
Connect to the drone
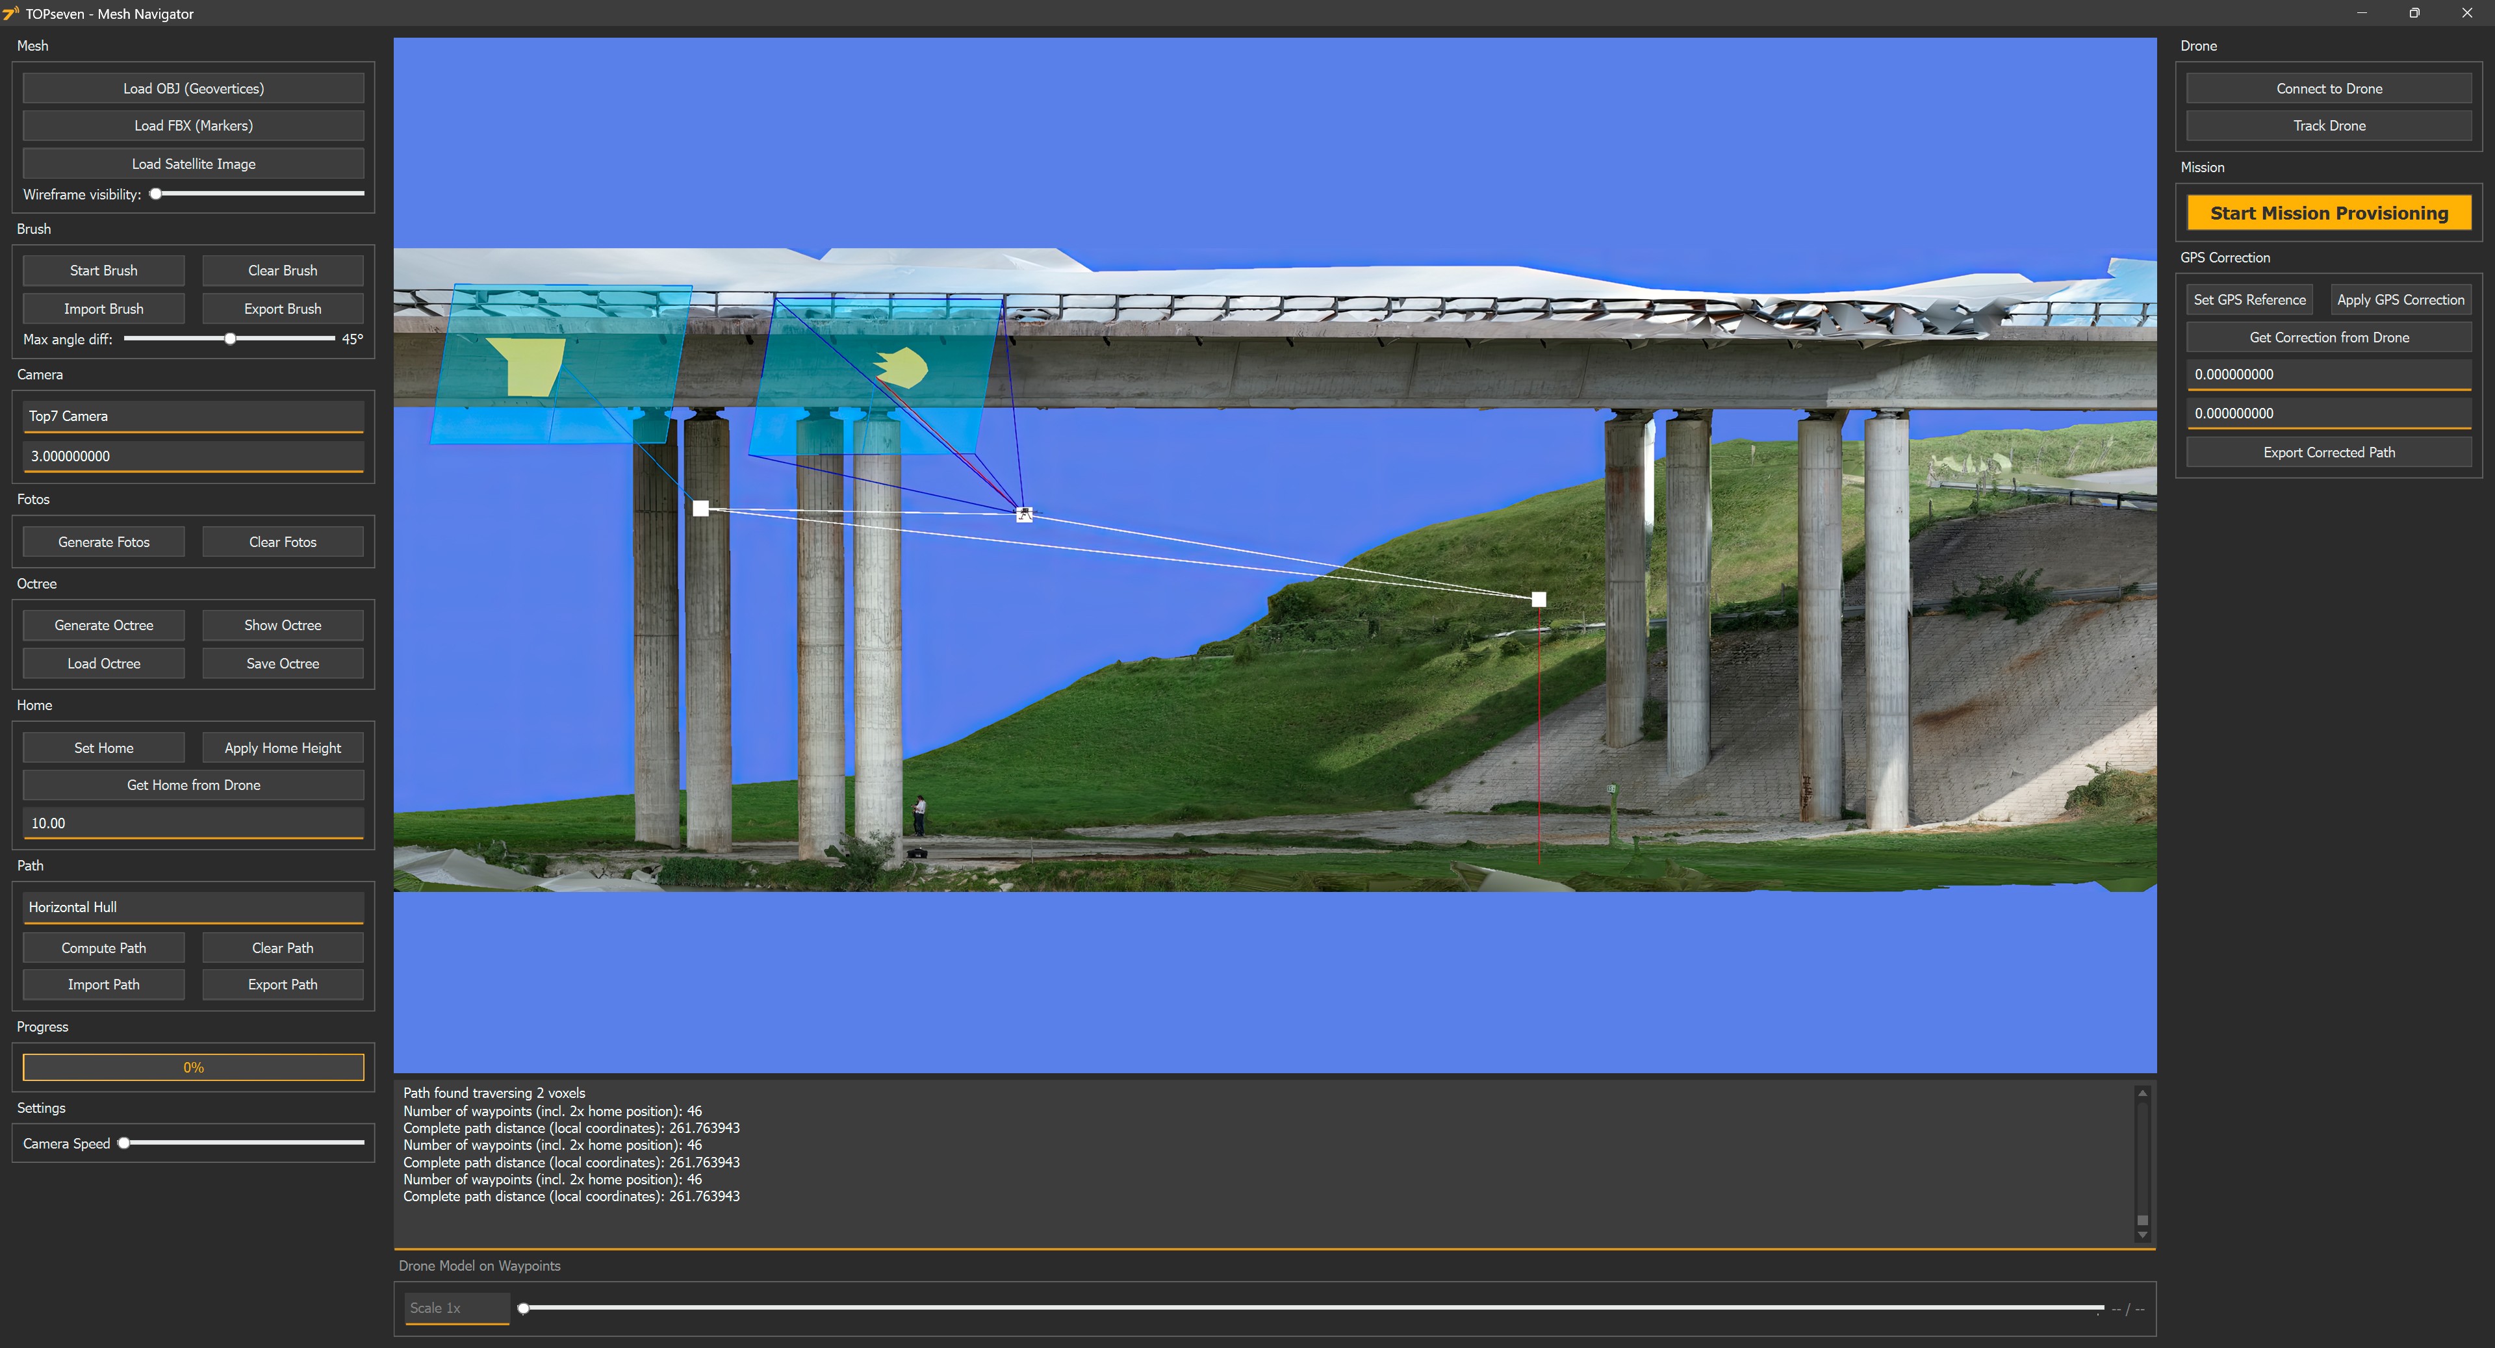click(2327, 87)
